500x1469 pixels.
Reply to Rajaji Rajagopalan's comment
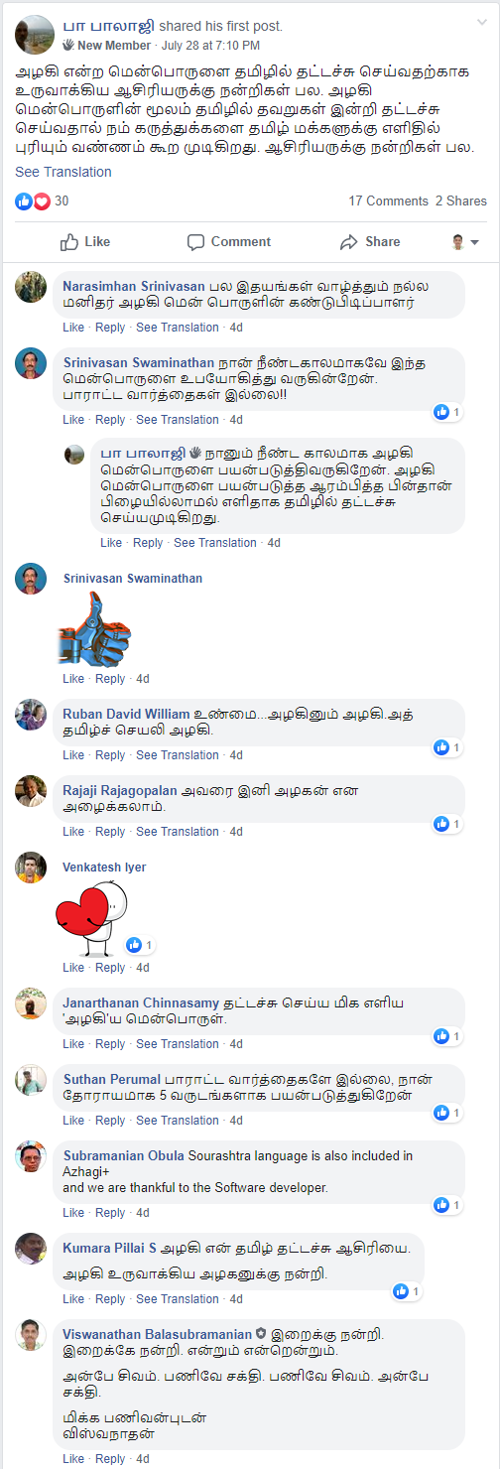click(x=110, y=832)
